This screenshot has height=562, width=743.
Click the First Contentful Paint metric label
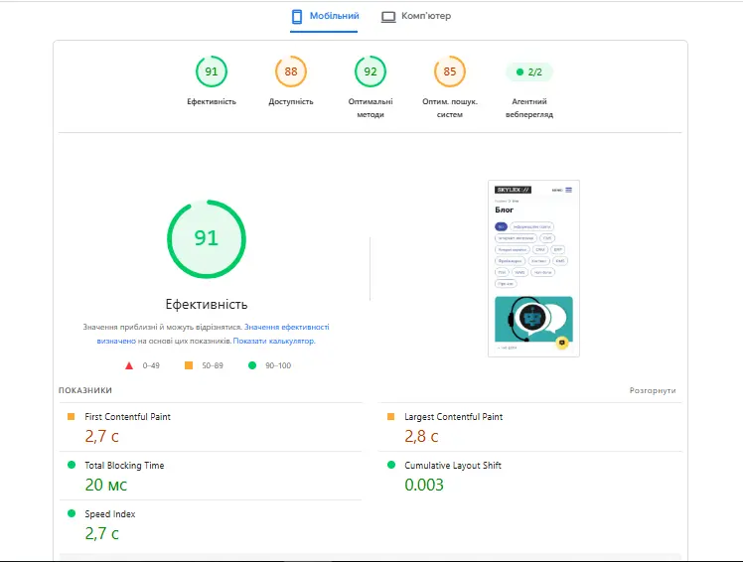coord(127,416)
